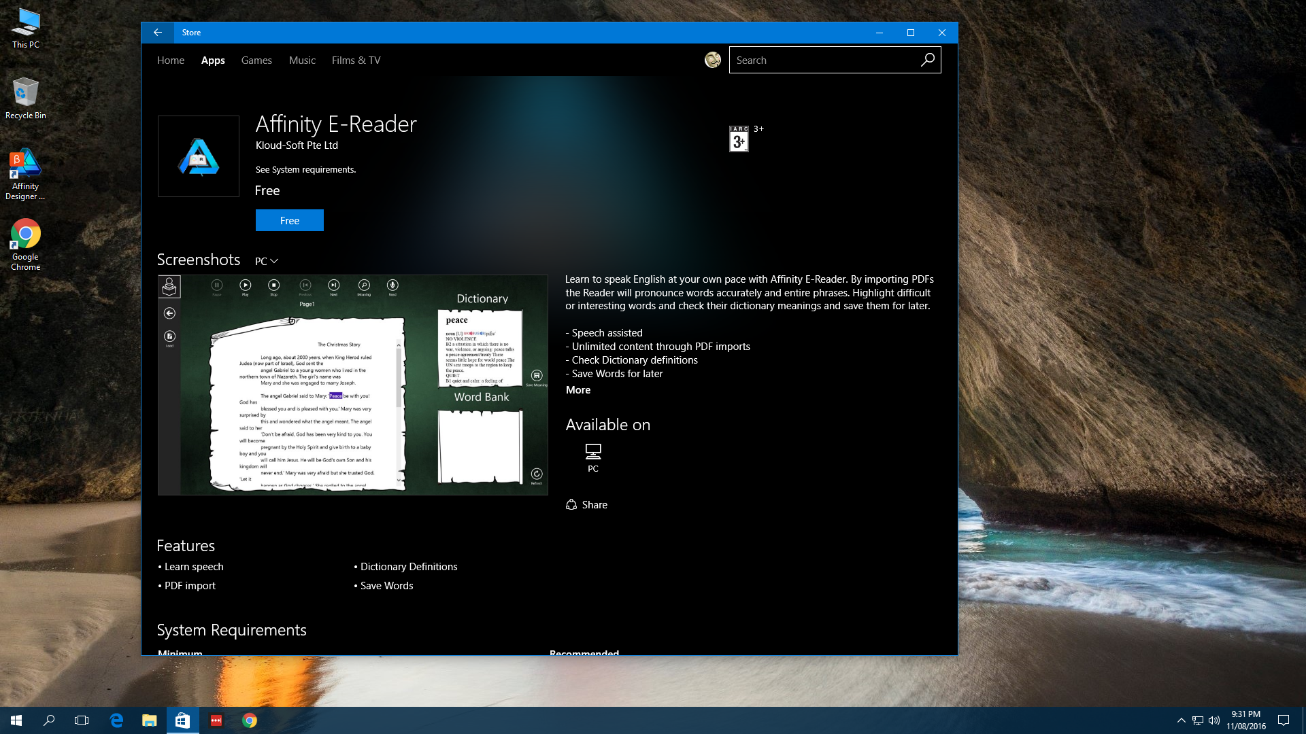
Task: Click the blue Free install button
Action: pyautogui.click(x=290, y=220)
